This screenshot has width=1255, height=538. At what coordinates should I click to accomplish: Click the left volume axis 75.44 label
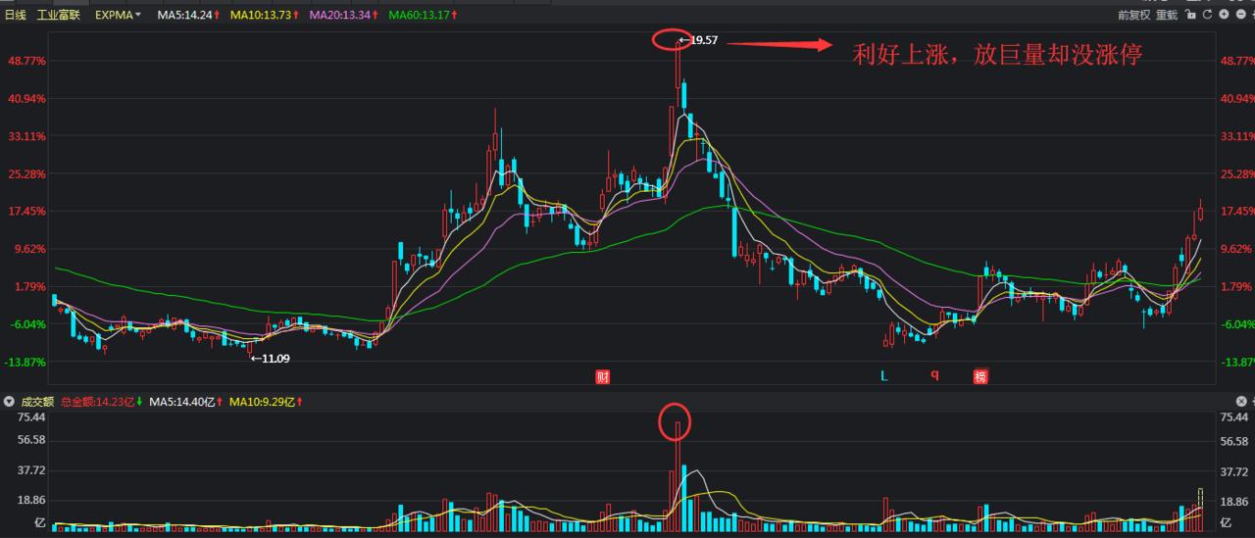point(32,417)
